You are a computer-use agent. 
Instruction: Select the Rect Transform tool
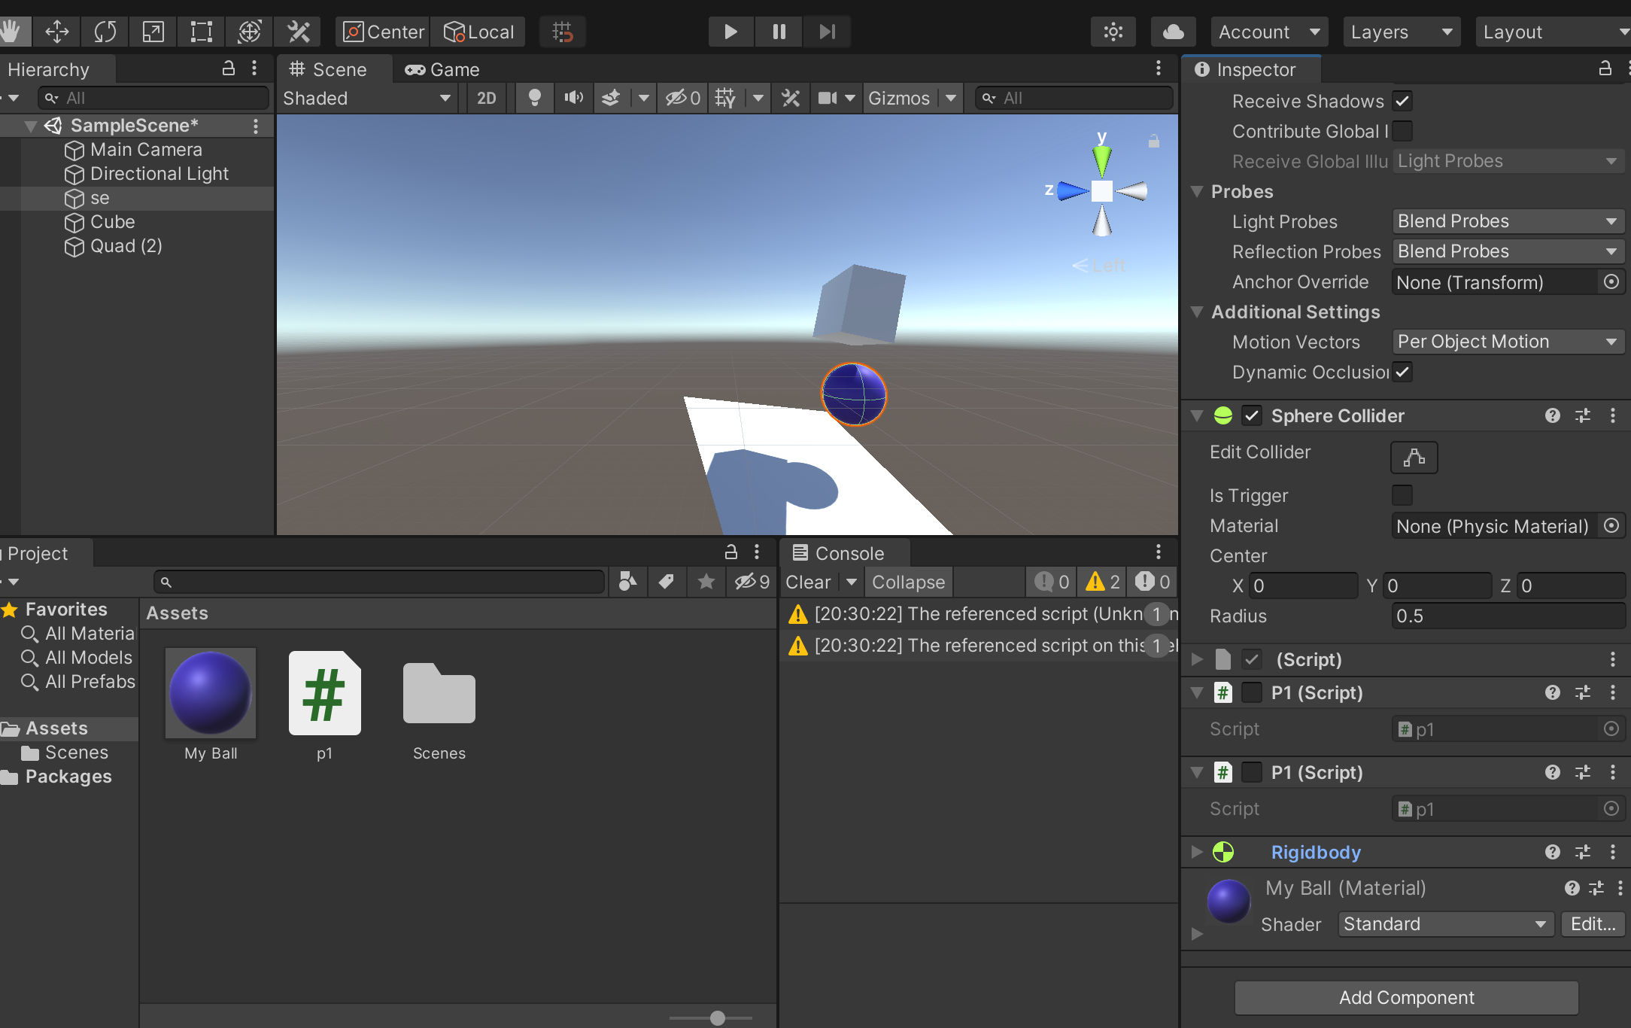click(x=201, y=32)
